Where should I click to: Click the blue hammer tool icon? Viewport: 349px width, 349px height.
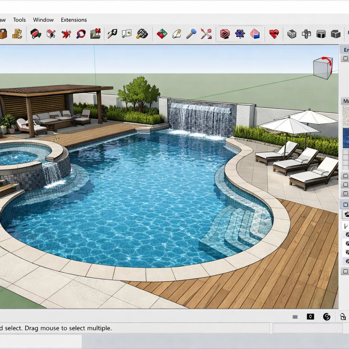pos(191,34)
